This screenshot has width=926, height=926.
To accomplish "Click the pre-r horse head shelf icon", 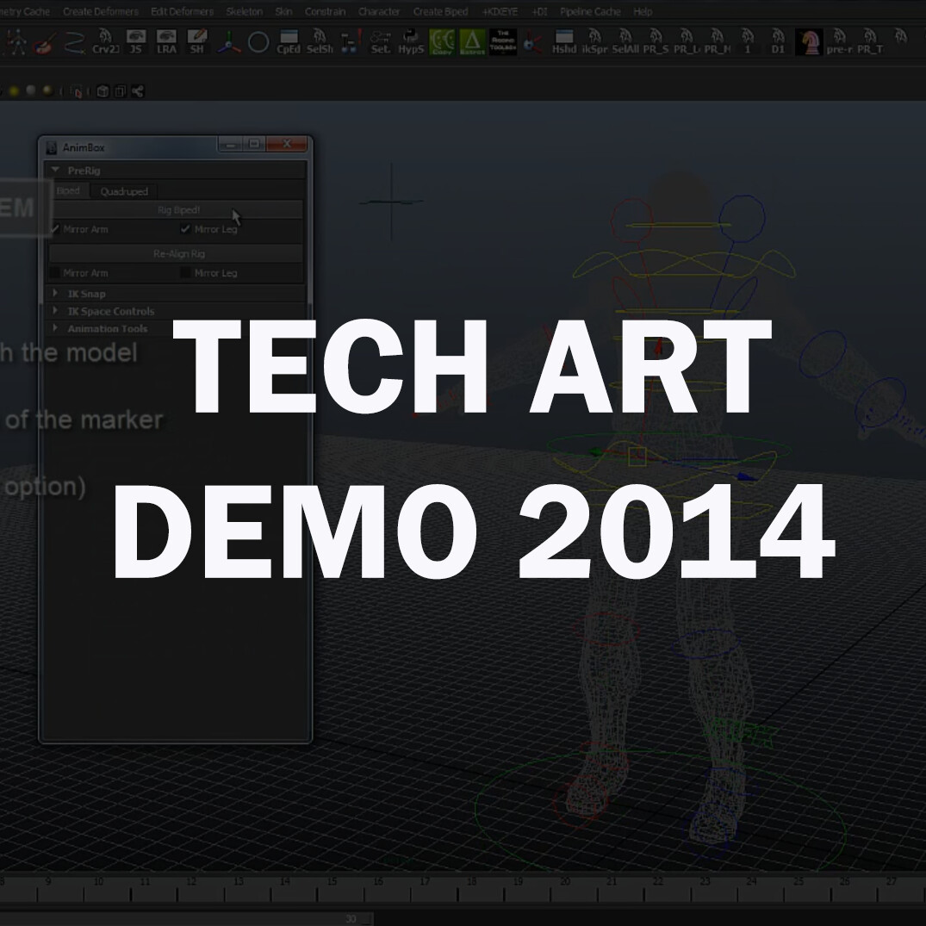I will tap(808, 41).
